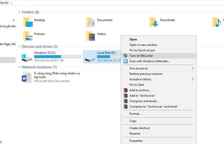Click WinRAR icon beside Add to "Archive.rar"
This screenshot has width=224, height=144.
[x=125, y=96]
